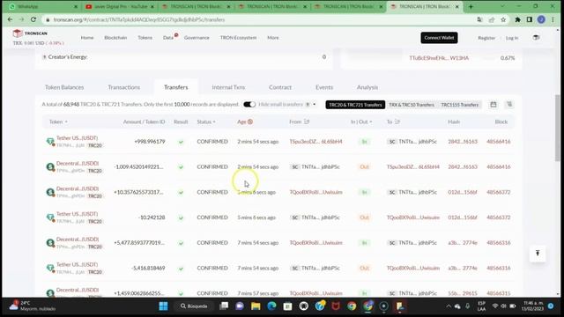Click translate page icon in address bar
Viewport: 564px width, 317px height.
click(x=479, y=19)
